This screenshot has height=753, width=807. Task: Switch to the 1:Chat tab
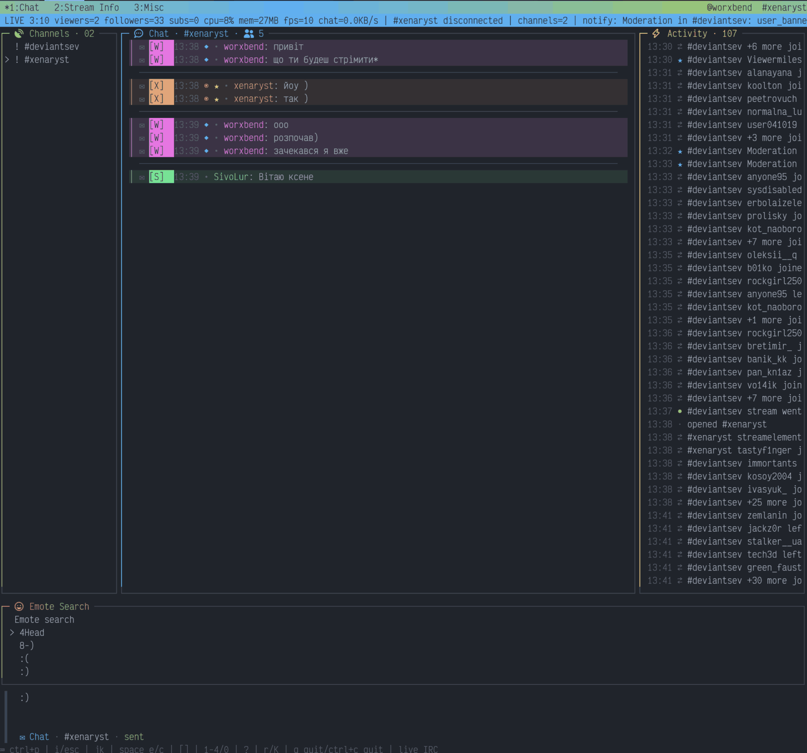[x=22, y=8]
